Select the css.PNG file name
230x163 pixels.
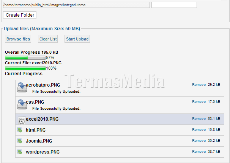pos(35,102)
